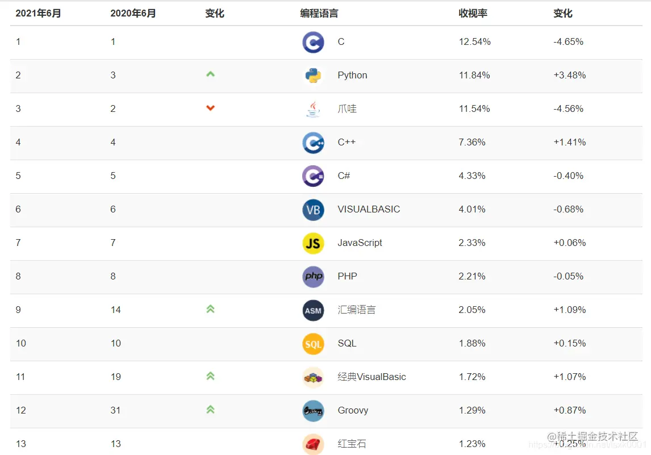Click the +3.48% change value

[570, 76]
